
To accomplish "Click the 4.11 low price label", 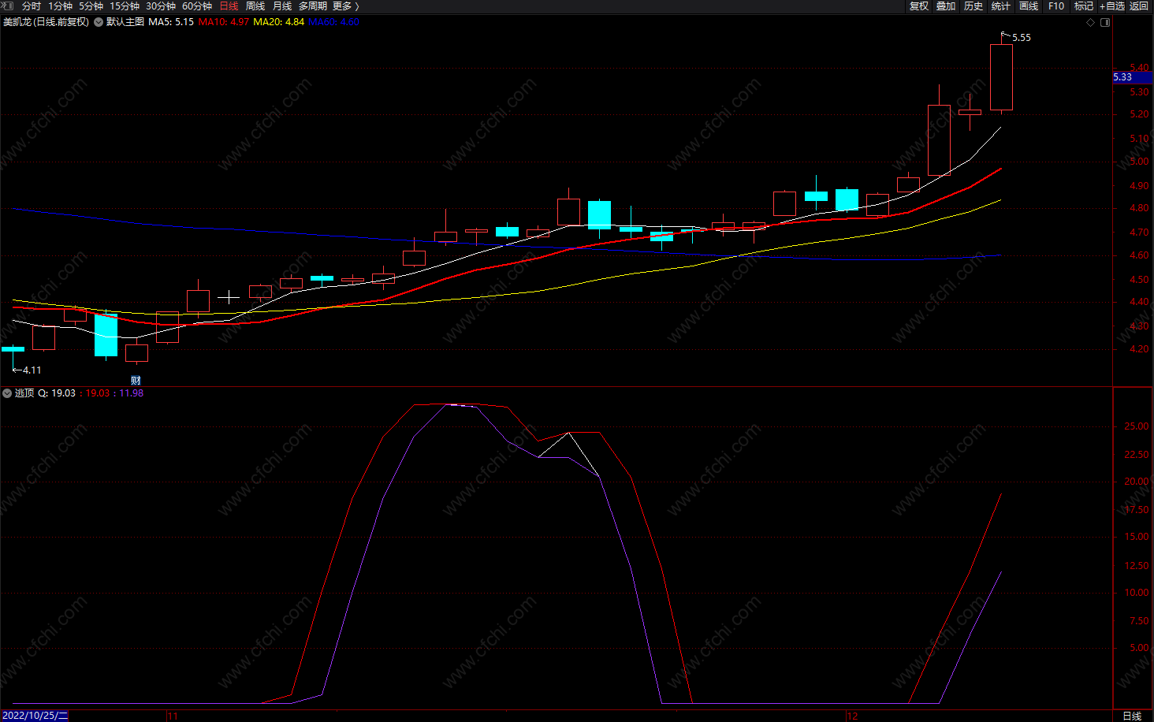I will [32, 370].
